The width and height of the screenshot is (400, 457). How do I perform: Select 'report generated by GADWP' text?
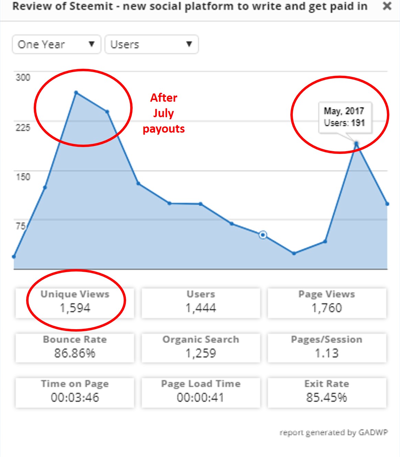[x=334, y=433]
